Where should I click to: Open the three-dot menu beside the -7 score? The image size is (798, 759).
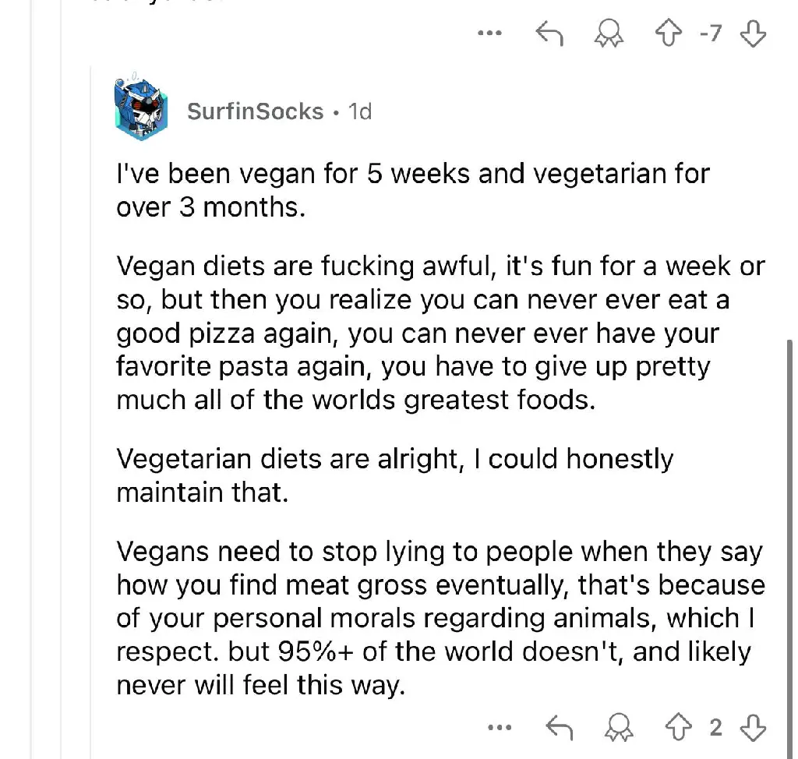[489, 33]
